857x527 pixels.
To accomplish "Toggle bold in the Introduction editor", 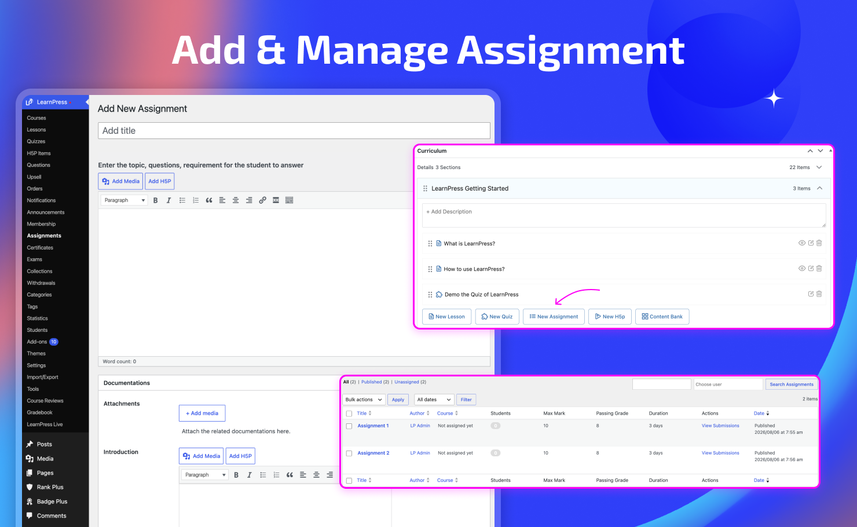I will (x=236, y=475).
